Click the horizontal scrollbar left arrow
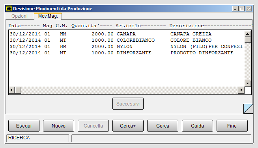The width and height of the screenshot is (258, 148). tap(12, 90)
